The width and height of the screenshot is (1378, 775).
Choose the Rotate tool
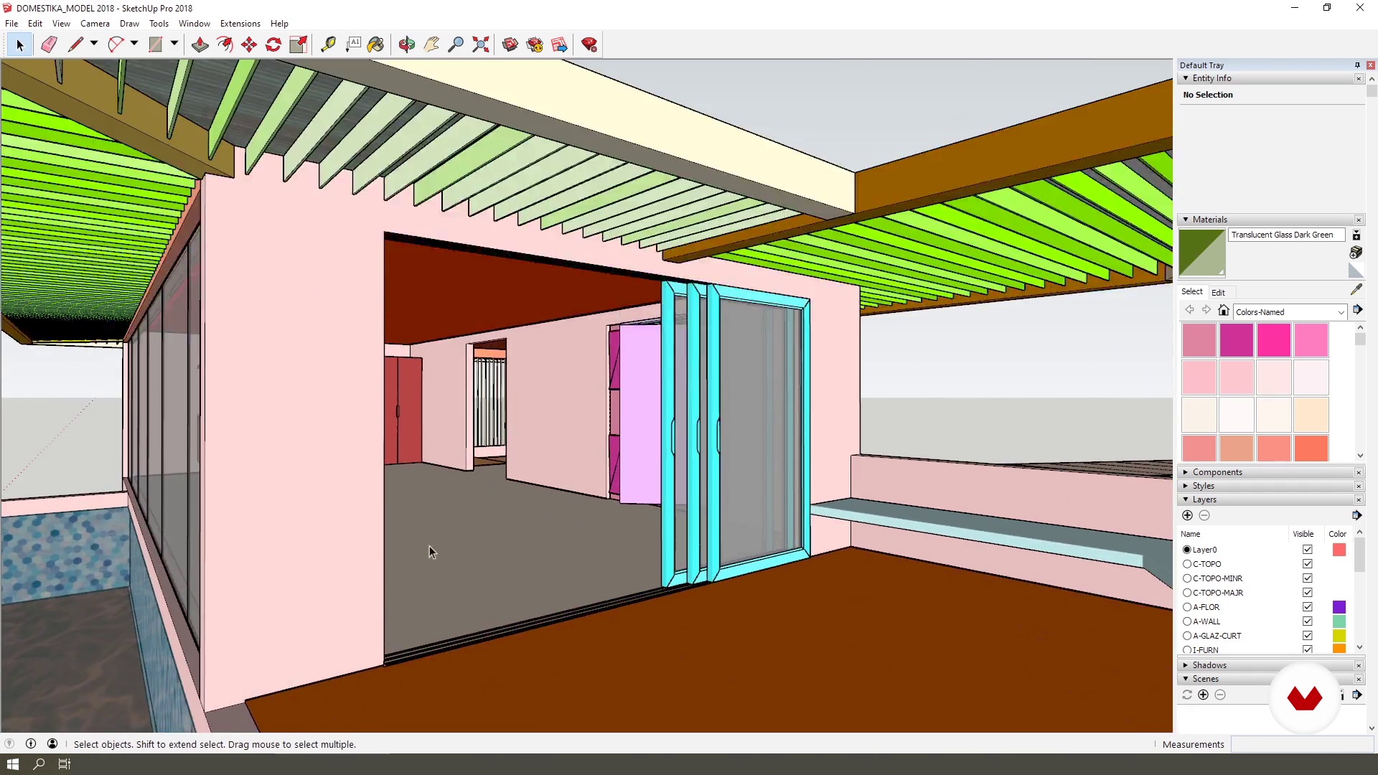click(x=273, y=44)
